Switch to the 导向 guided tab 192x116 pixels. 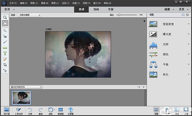[96, 9]
